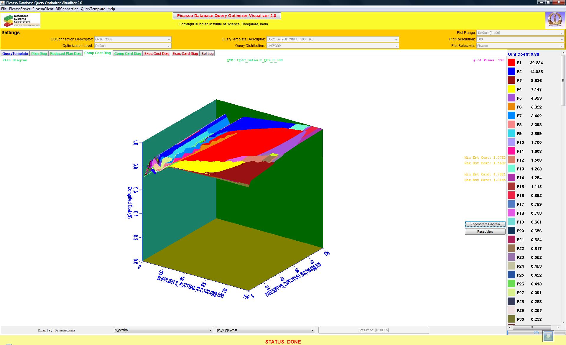Click the Java application icon in title bar

point(3,3)
